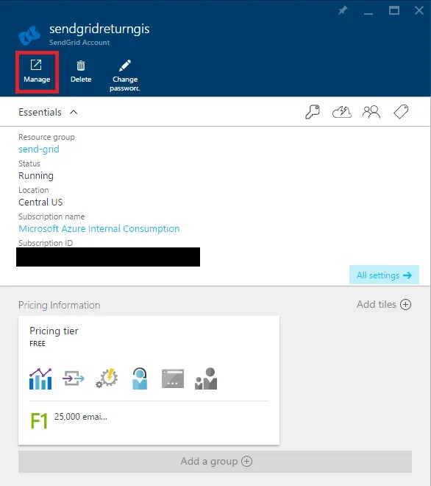Image resolution: width=431 pixels, height=486 pixels.
Task: Open the keys icon in Essentials bar
Action: (x=313, y=112)
